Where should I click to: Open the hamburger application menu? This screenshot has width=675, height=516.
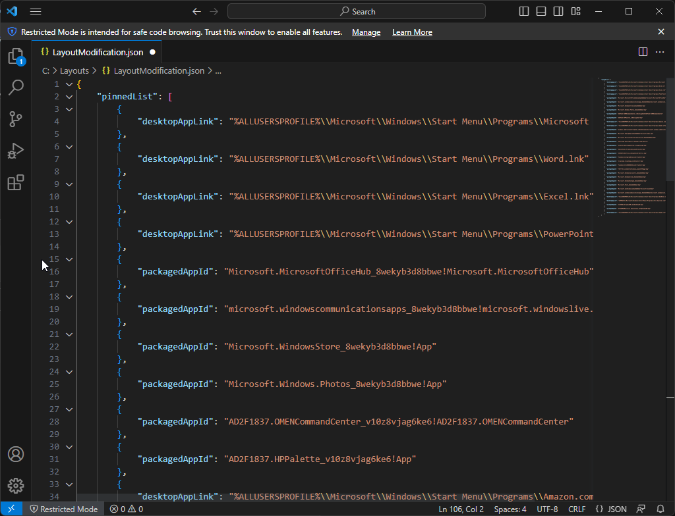coord(36,11)
